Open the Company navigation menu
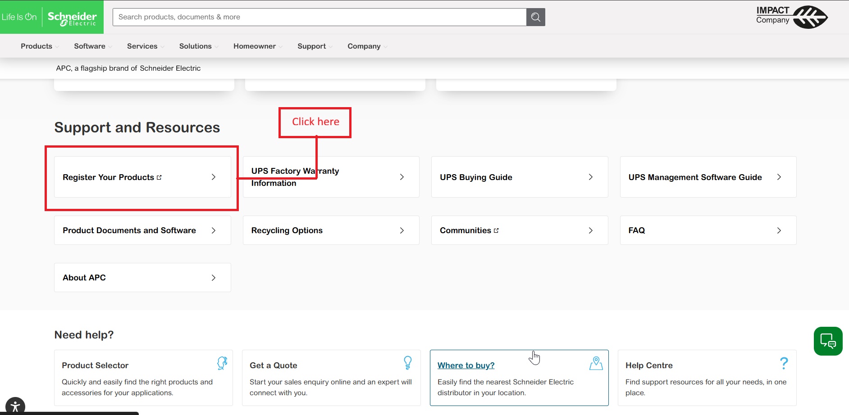This screenshot has width=849, height=415. (x=364, y=46)
